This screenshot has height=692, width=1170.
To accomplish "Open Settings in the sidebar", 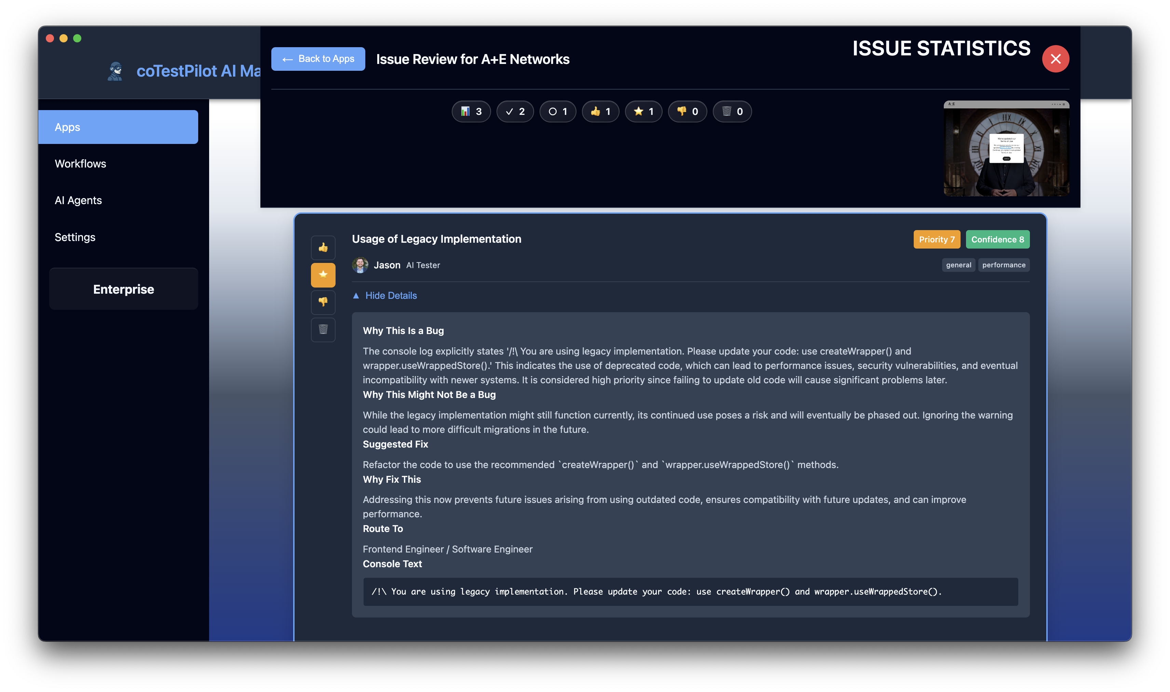I will pyautogui.click(x=74, y=237).
